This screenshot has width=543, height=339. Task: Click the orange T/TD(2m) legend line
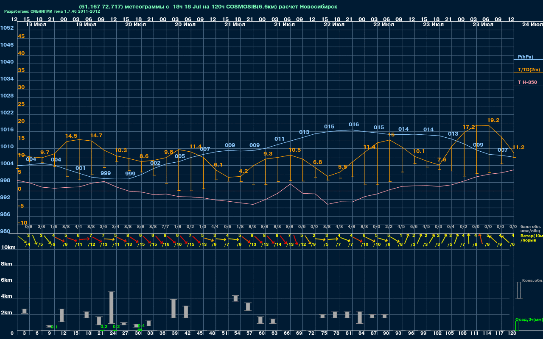528,72
